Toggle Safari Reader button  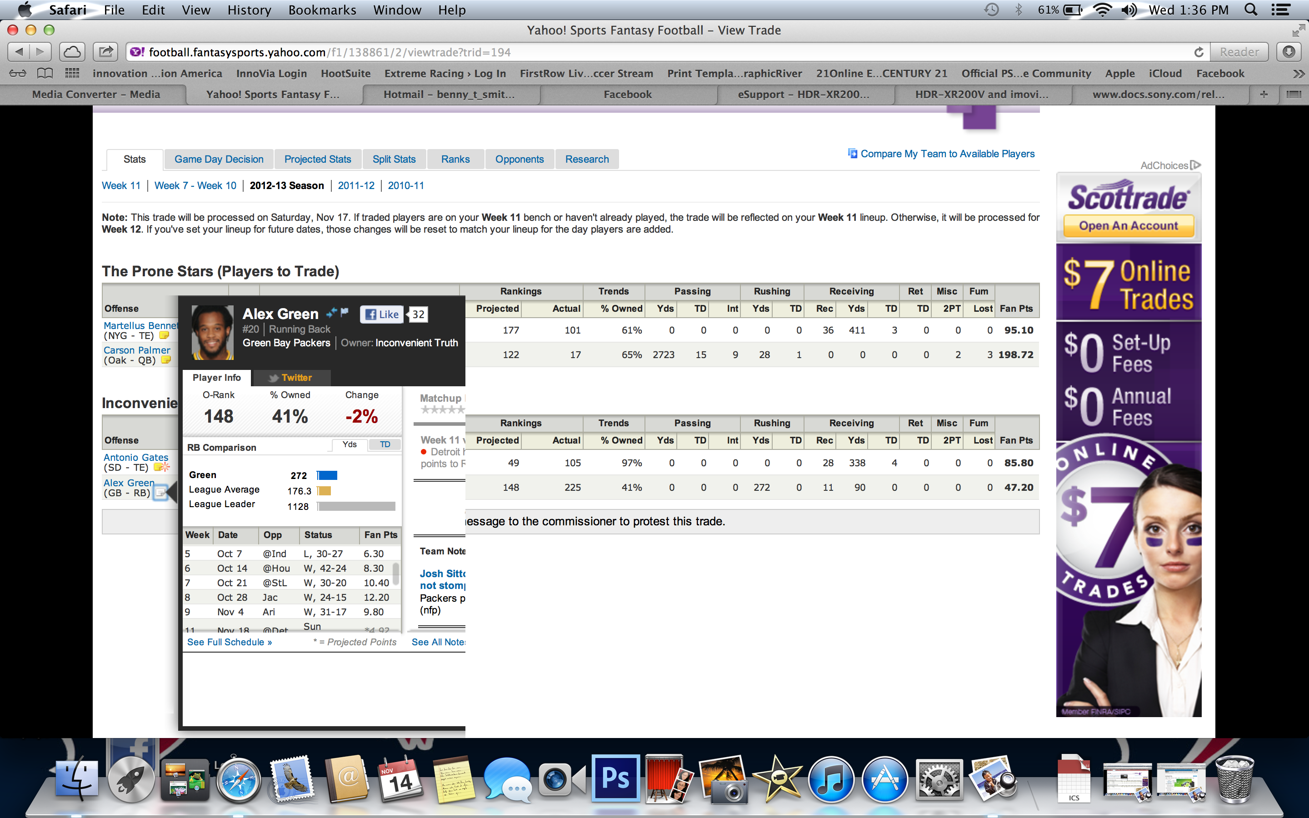coord(1239,52)
